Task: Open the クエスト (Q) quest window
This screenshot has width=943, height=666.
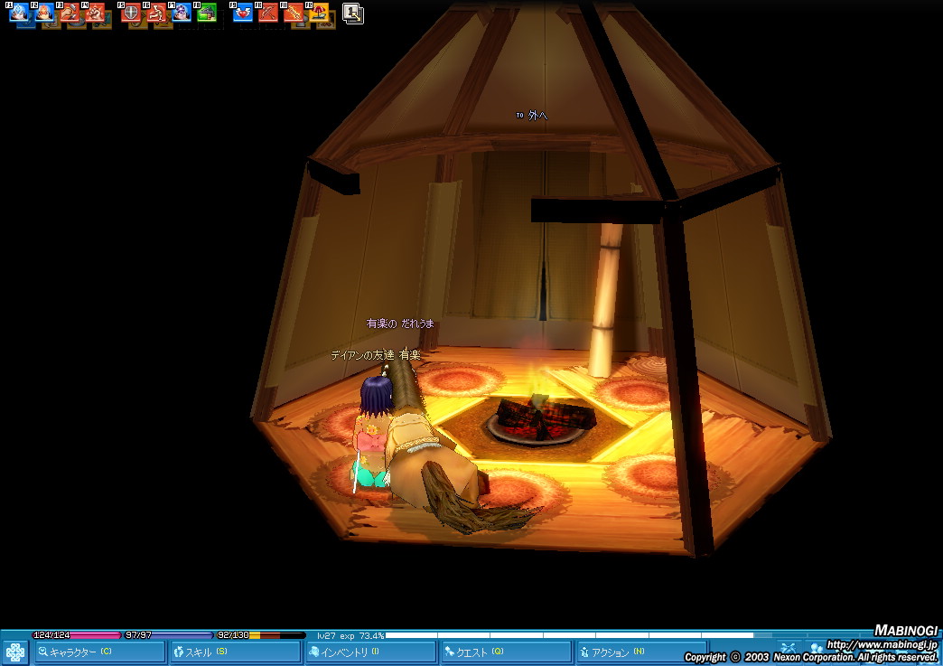Action: coord(506,652)
